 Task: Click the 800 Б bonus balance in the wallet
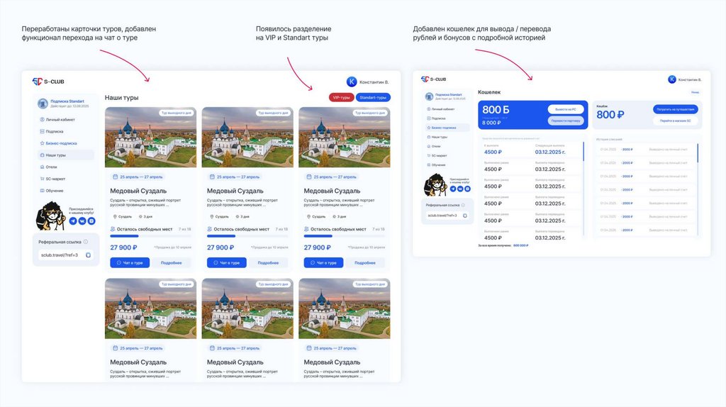[x=496, y=110]
